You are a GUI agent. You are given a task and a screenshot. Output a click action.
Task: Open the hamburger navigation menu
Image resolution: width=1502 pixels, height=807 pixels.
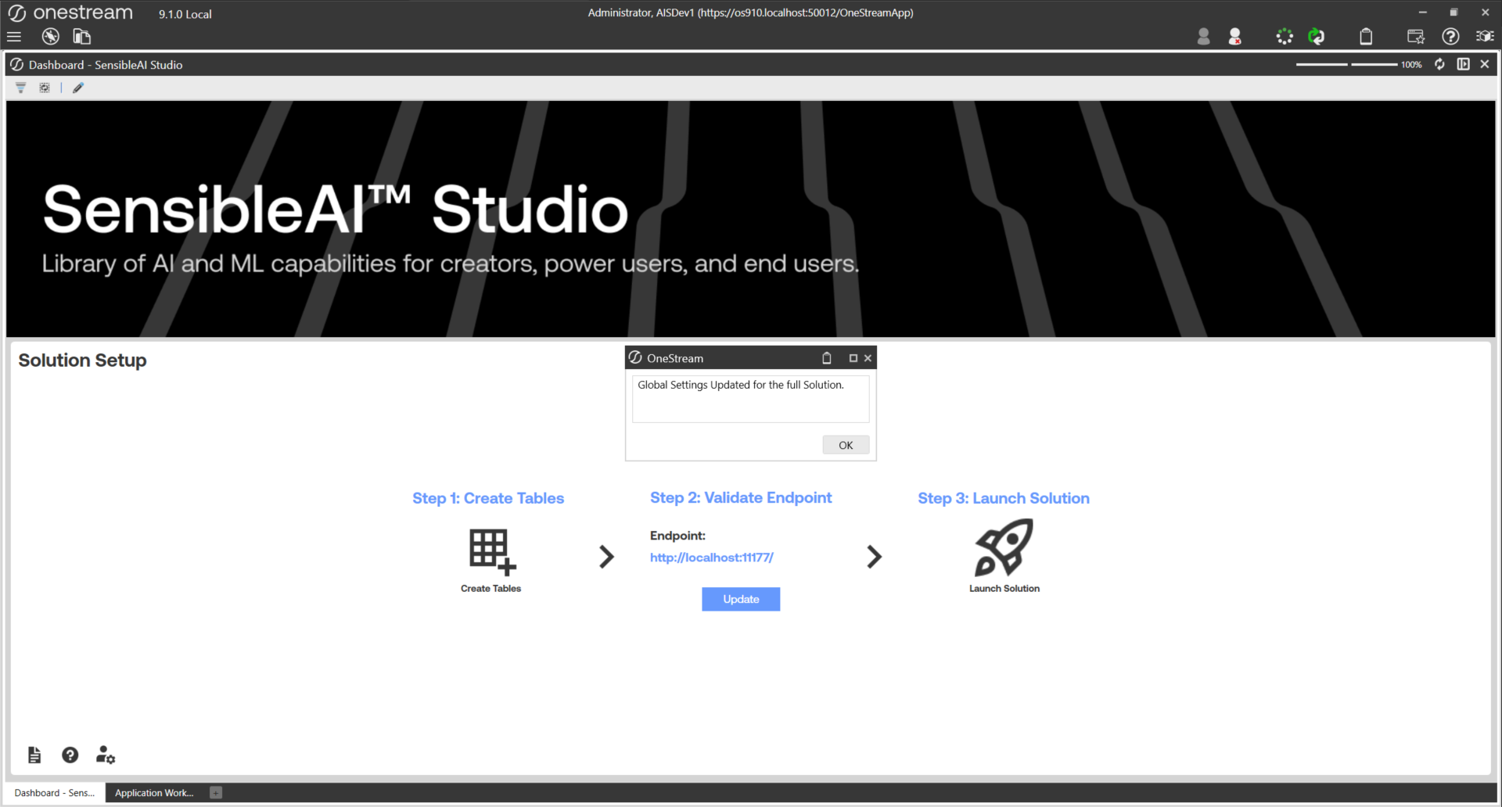tap(14, 37)
